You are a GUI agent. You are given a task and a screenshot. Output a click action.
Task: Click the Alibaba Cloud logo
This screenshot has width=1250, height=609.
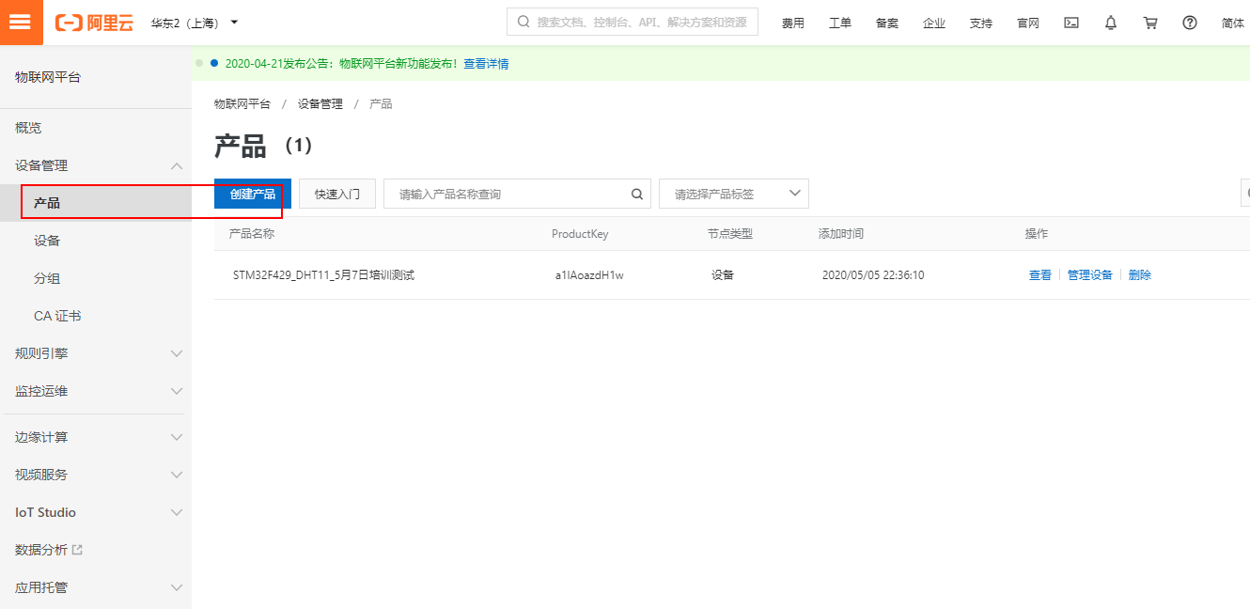coord(94,23)
